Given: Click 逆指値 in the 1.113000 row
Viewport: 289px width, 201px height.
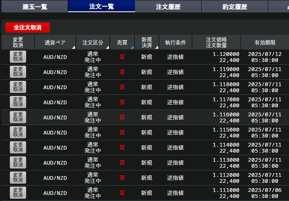Looking at the screenshot, I should pyautogui.click(x=176, y=162).
